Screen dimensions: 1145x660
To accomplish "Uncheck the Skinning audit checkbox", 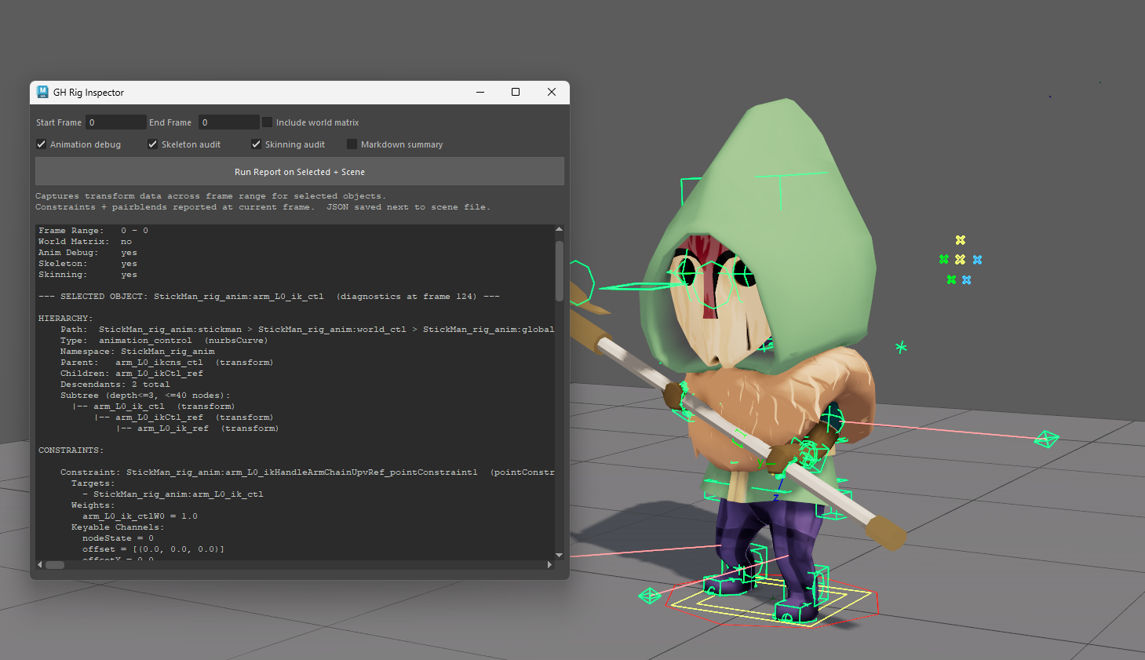I will tap(256, 144).
